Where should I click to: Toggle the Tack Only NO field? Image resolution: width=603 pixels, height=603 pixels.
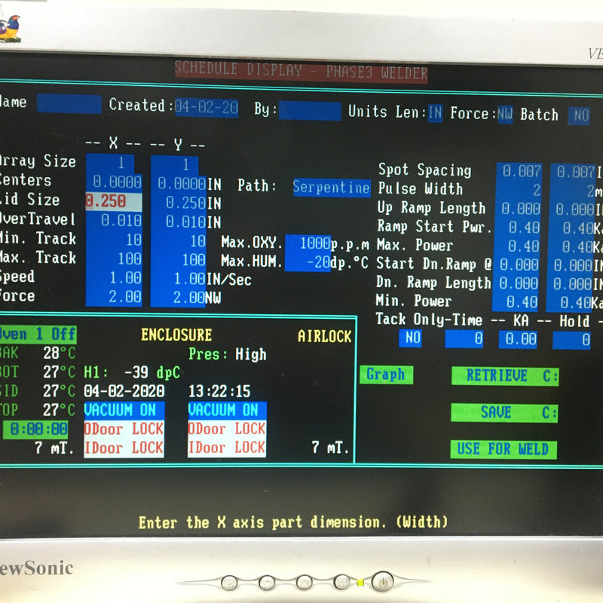tap(410, 338)
